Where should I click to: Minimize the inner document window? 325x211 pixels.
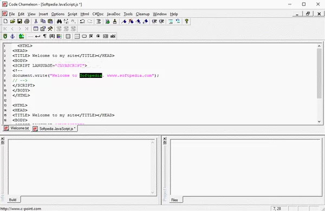click(297, 14)
